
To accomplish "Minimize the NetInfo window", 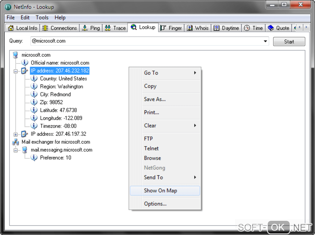I will click(x=272, y=4).
